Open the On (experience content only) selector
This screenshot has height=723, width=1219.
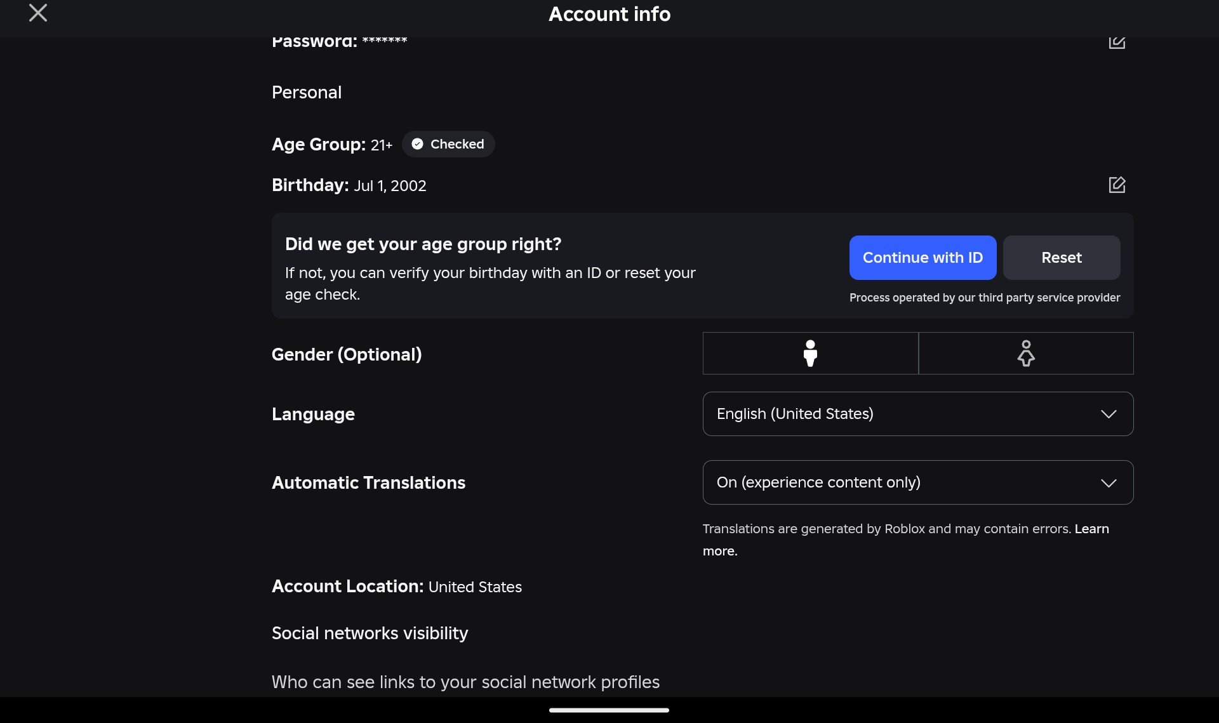click(x=918, y=482)
